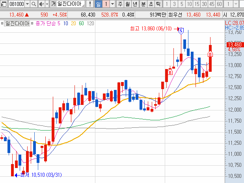Open the period multiplier dropdown after 1
Screen dimensions: 244x183
click(x=113, y=4)
